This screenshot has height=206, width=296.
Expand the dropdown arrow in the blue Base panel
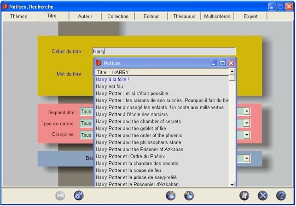pos(247,159)
